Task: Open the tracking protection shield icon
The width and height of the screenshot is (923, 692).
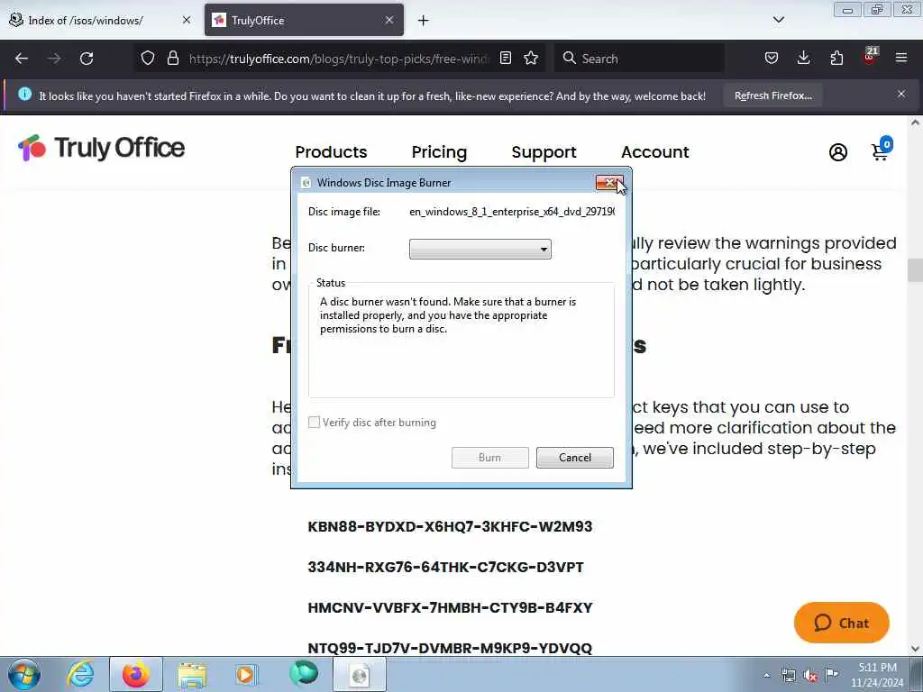Action: point(148,59)
